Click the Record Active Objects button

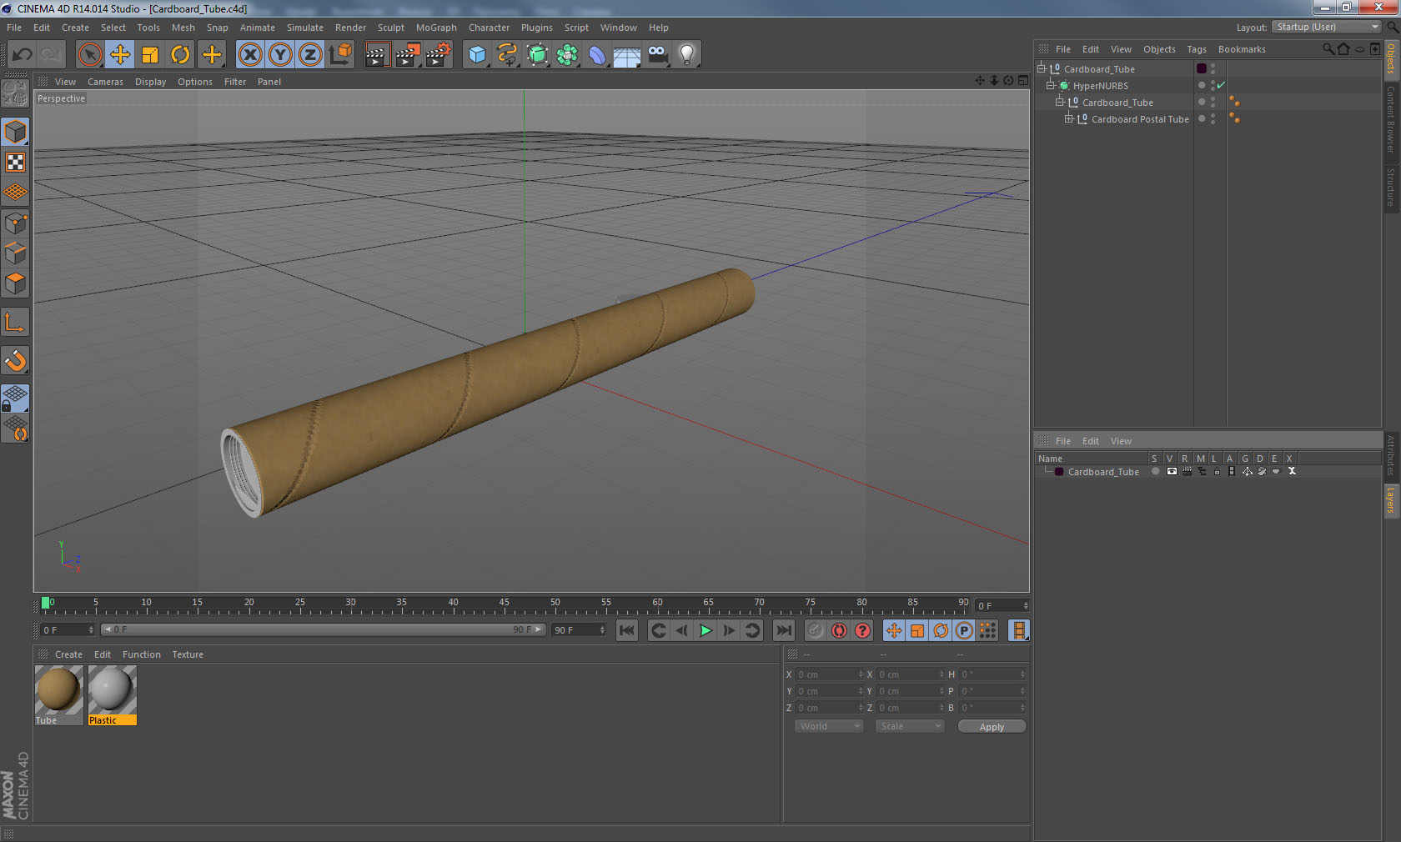(x=816, y=630)
